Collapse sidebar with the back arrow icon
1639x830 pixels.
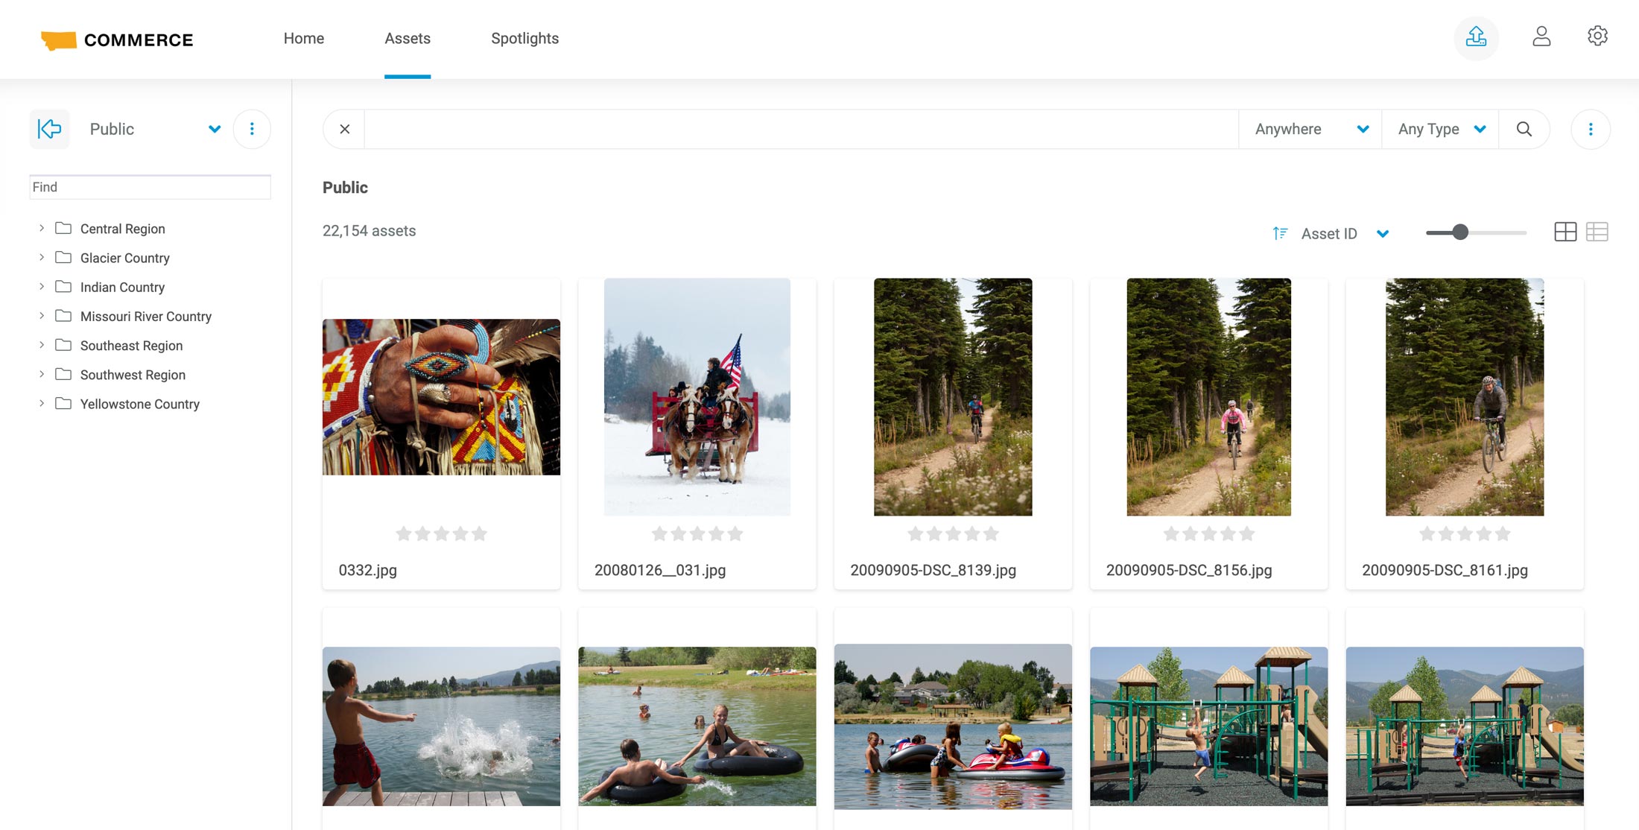(50, 129)
